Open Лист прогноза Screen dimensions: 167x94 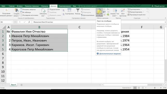point(123,13)
